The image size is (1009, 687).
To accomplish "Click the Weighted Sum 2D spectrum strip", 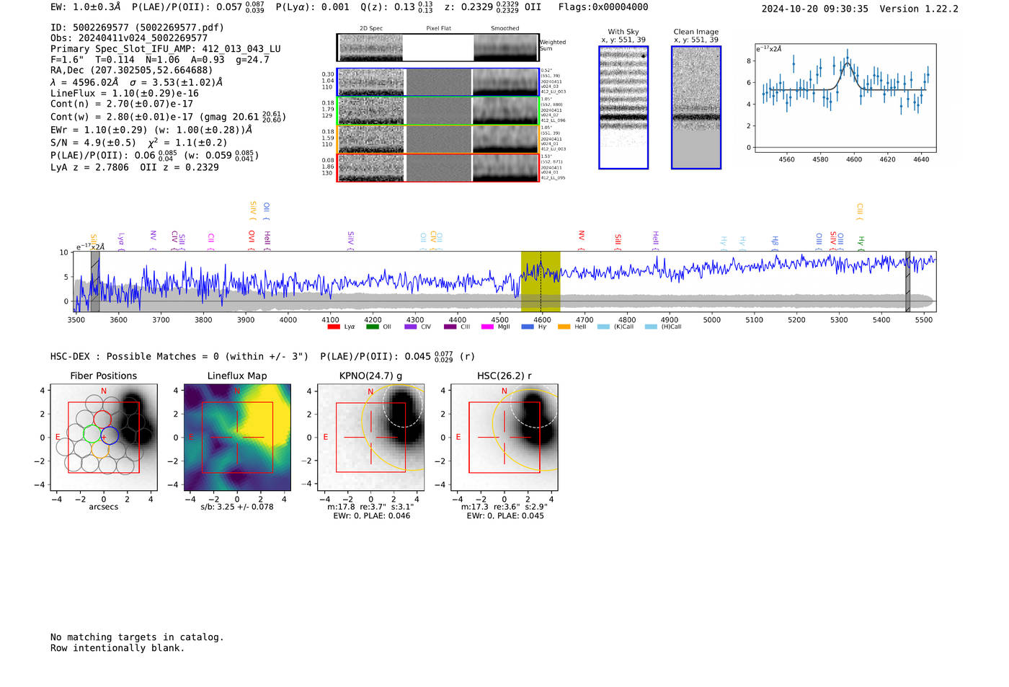I will click(x=438, y=48).
